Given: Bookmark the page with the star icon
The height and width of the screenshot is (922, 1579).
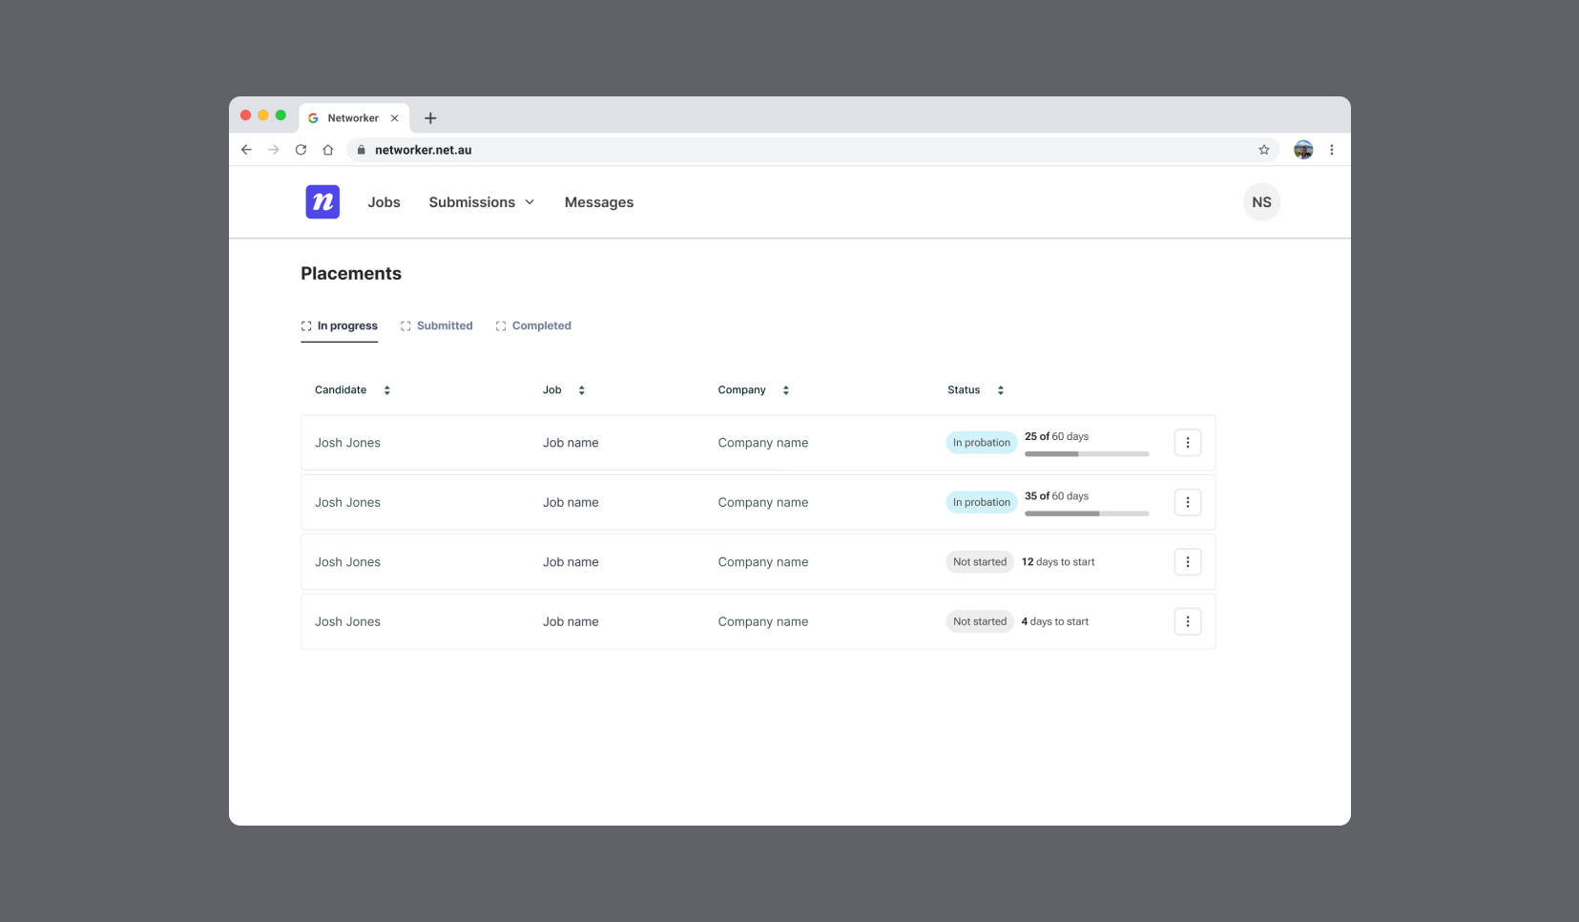Looking at the screenshot, I should click(x=1264, y=150).
